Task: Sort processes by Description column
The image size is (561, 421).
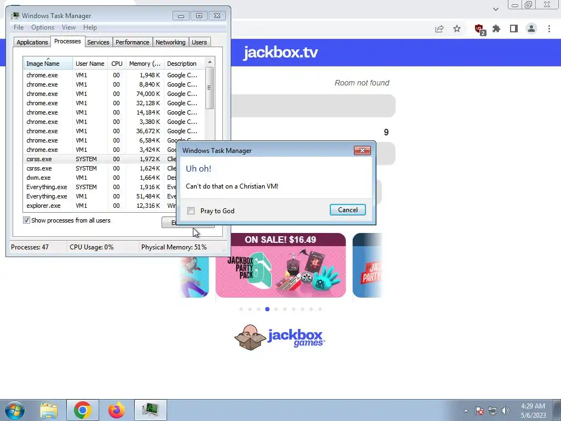Action: click(x=185, y=64)
